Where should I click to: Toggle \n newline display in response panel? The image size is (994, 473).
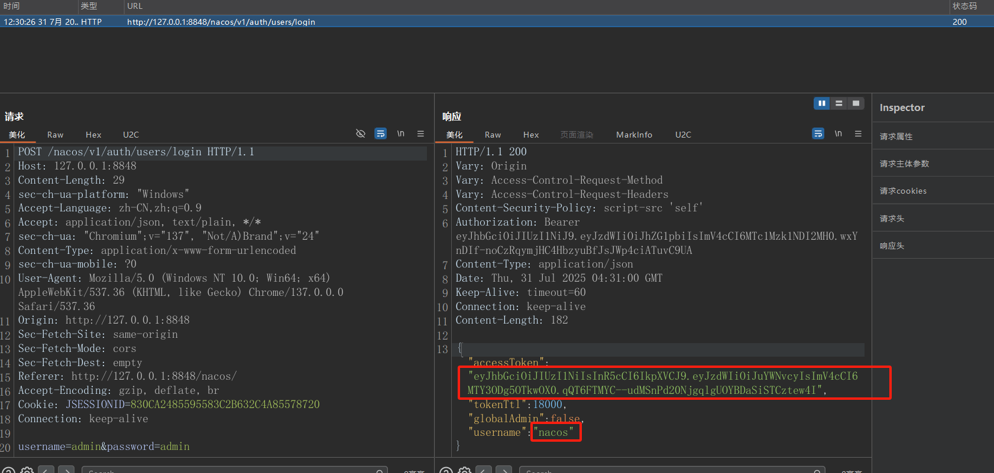tap(838, 133)
